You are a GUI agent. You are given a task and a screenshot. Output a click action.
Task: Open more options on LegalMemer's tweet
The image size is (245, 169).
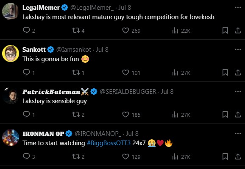tap(238, 7)
